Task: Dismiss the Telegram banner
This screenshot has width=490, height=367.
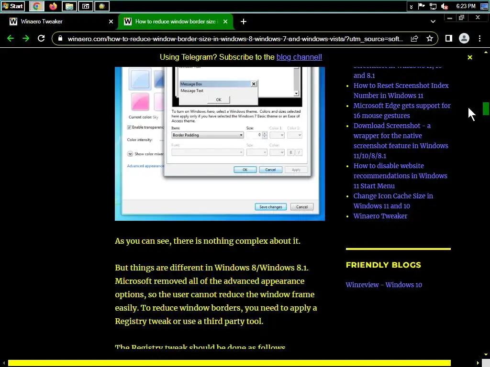Action: click(x=470, y=57)
